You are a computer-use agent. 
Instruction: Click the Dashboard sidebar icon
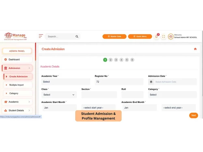[6, 60]
